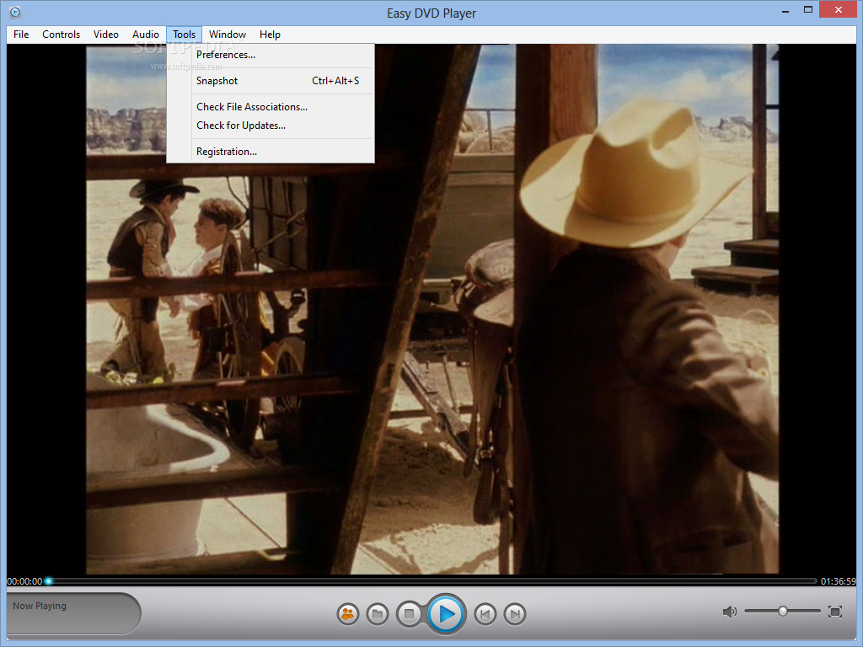Image resolution: width=863 pixels, height=647 pixels.
Task: Select Snapshot menu entry
Action: click(271, 81)
